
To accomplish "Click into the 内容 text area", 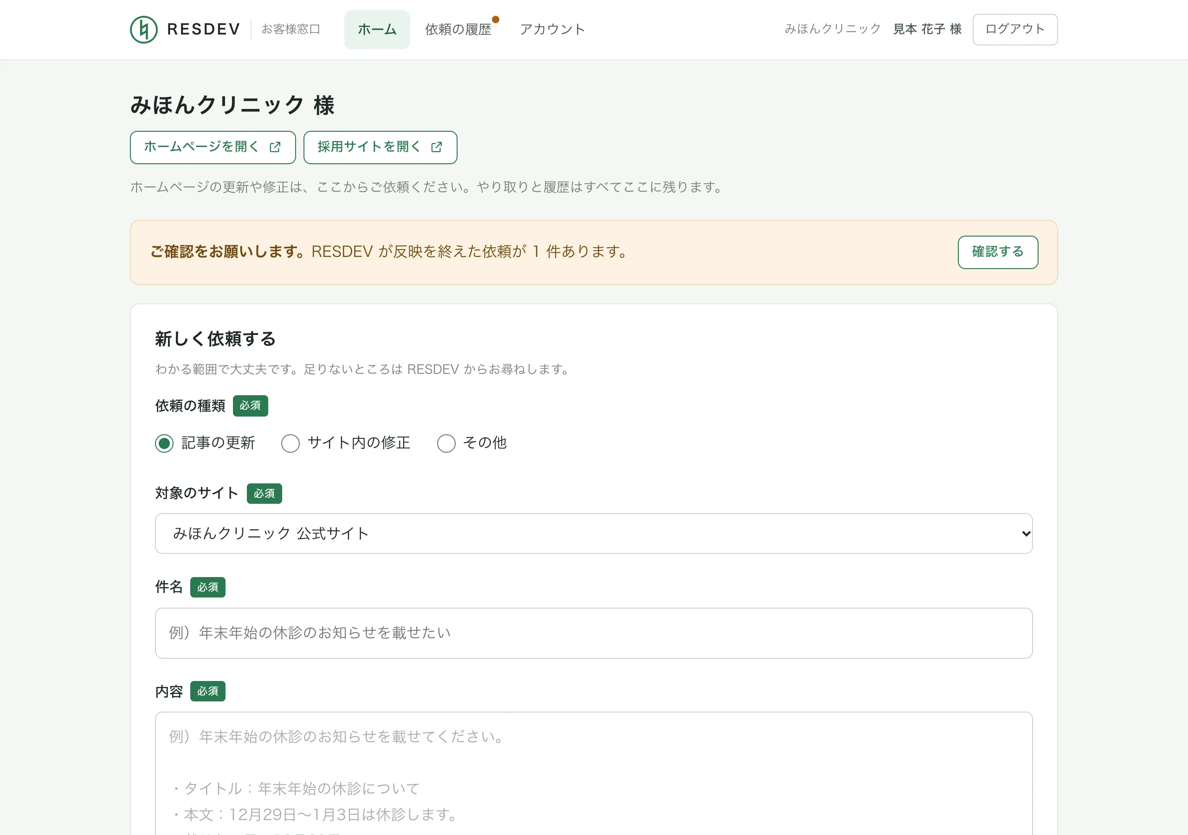I will [x=594, y=773].
